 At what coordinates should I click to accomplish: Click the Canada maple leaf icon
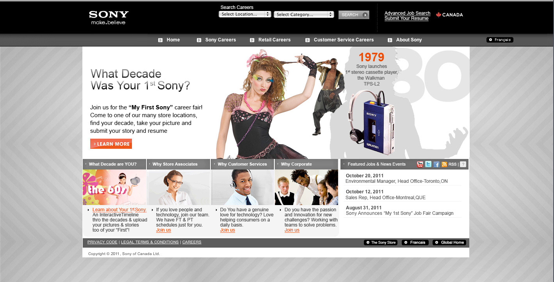[x=438, y=14]
